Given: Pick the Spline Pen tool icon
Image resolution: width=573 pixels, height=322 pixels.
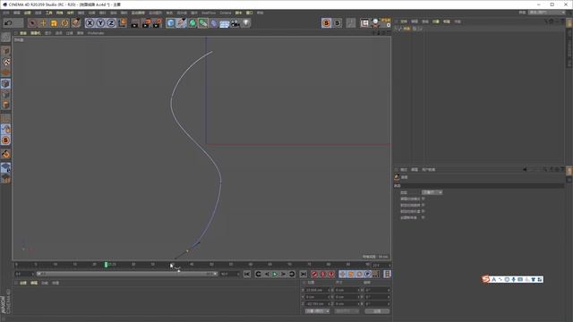Looking at the screenshot, I should point(181,23).
